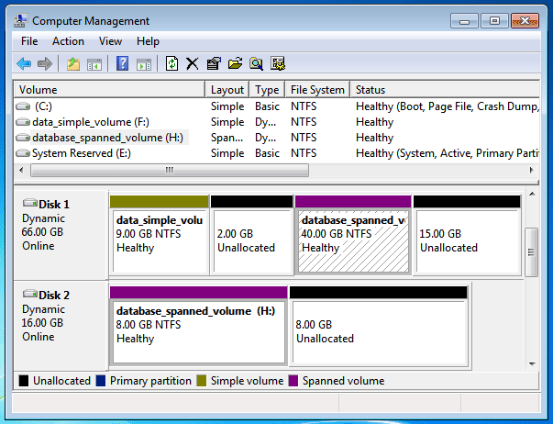Click the olive Simple volume legend swatch
Image resolution: width=553 pixels, height=424 pixels.
[x=202, y=381]
